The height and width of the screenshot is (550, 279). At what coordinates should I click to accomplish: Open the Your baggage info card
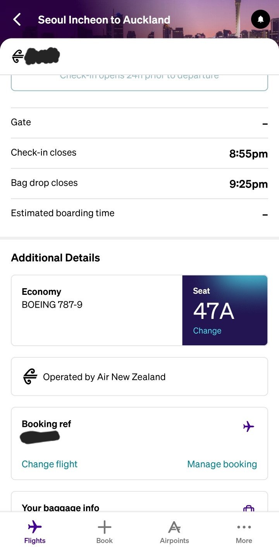(139, 501)
